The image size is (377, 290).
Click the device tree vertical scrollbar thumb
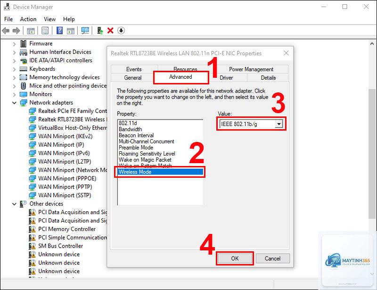[372, 154]
